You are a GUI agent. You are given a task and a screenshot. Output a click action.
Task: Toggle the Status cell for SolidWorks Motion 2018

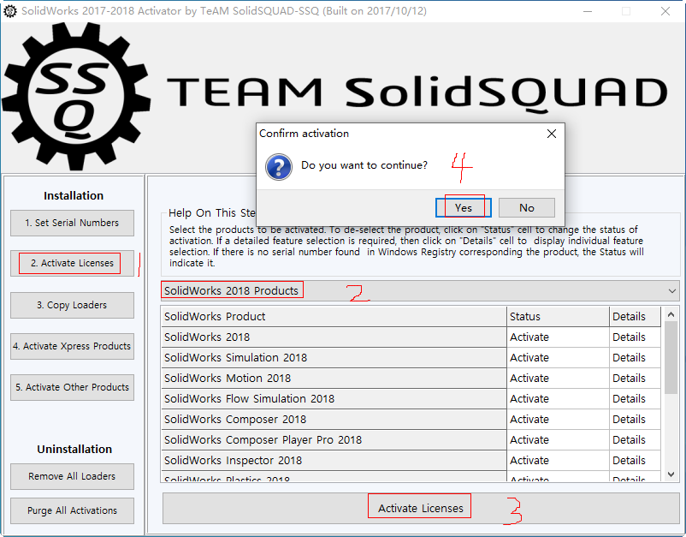click(x=558, y=379)
